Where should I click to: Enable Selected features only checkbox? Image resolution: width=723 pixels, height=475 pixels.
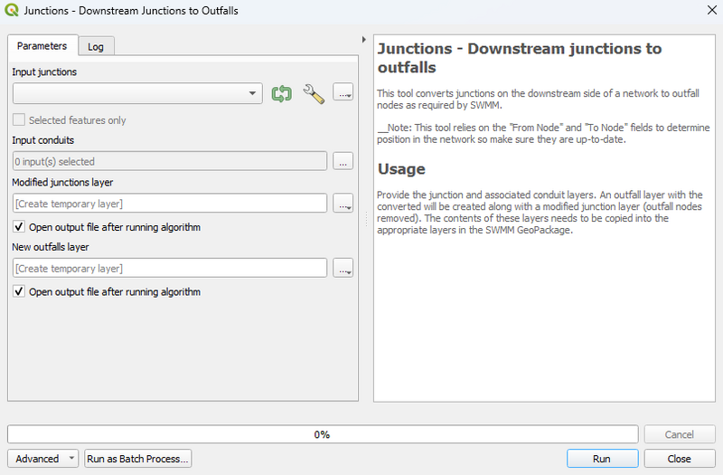tap(19, 120)
